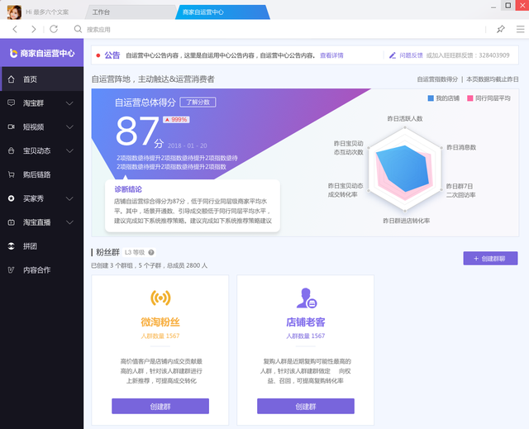
Task: Click the 昨日消息数 radar label
Action: (461, 147)
